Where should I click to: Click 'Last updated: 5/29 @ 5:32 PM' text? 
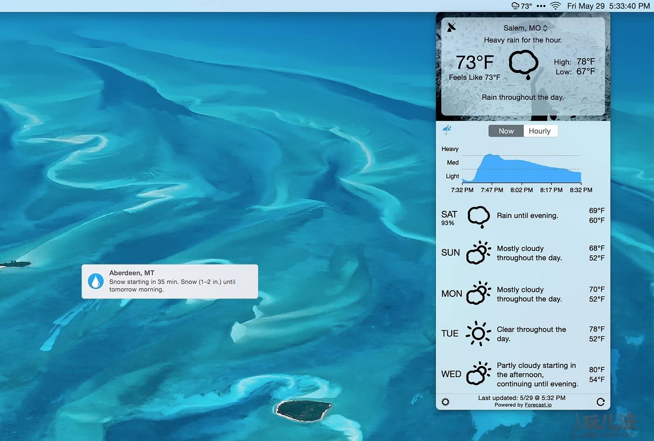(x=522, y=398)
